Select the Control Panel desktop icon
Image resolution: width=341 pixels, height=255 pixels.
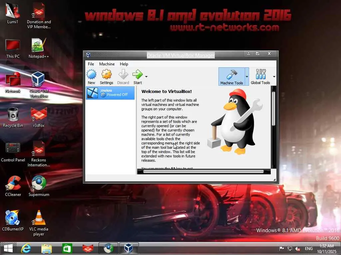pyautogui.click(x=13, y=152)
